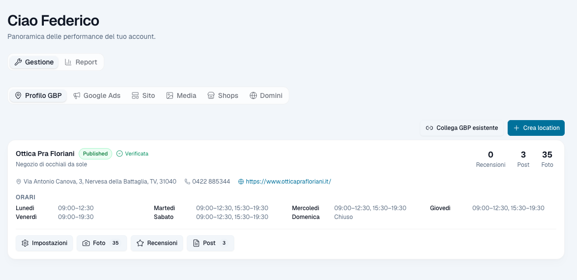
Task: Click the Venerdì hours 09:00–19:30
Action: click(76, 217)
